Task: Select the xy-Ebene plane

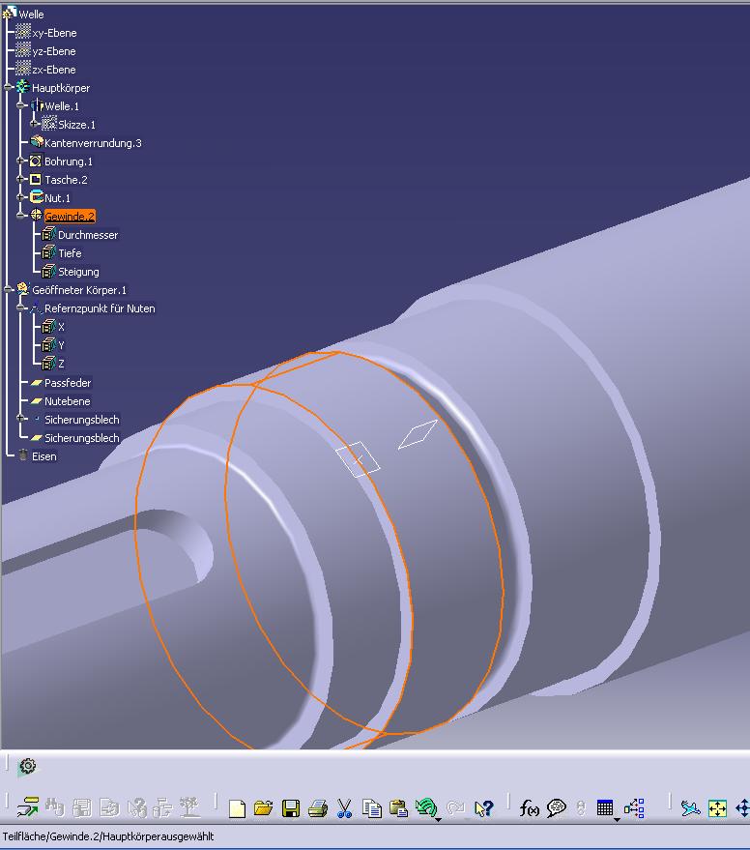Action: pos(54,33)
